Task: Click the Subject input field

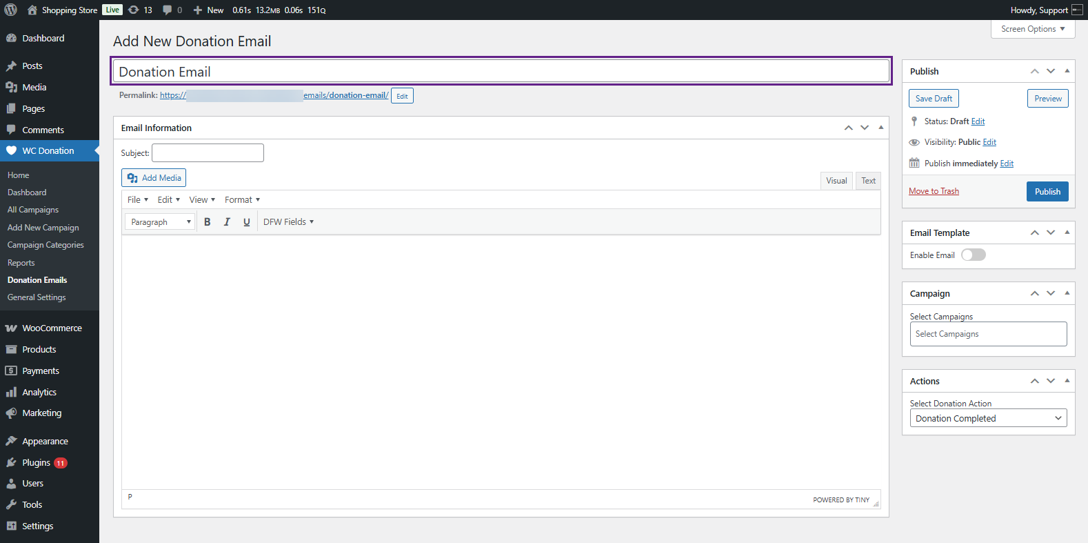Action: (208, 153)
